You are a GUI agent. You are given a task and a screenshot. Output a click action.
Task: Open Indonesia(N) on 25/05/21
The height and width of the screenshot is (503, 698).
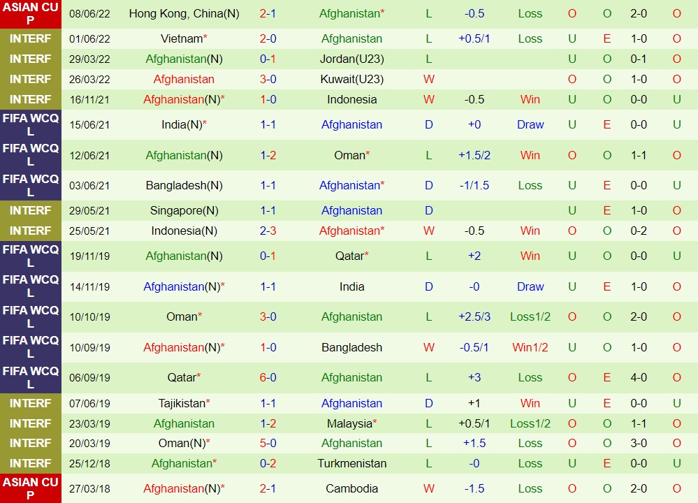coord(184,231)
